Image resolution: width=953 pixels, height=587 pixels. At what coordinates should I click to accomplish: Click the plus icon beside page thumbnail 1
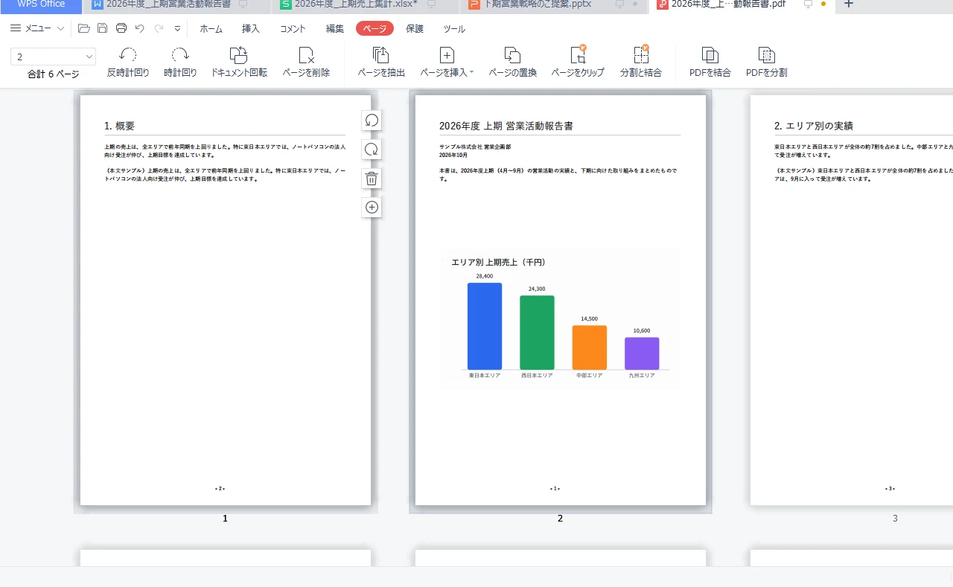click(372, 208)
